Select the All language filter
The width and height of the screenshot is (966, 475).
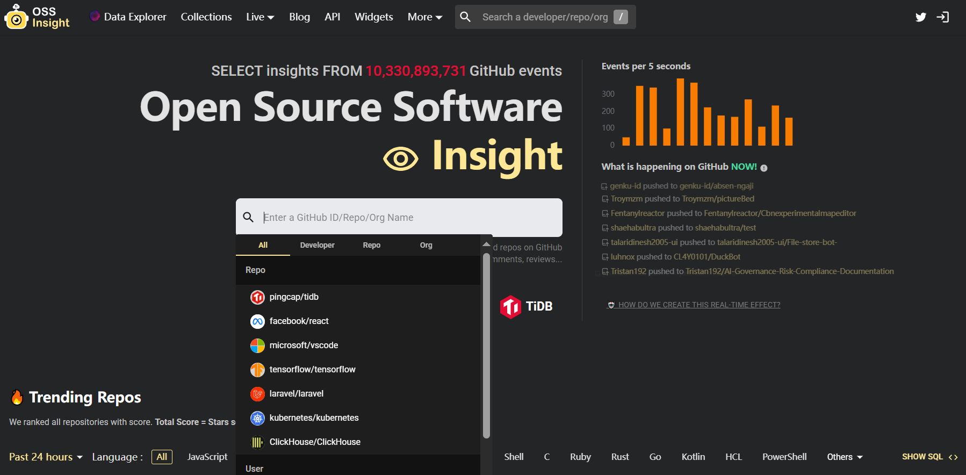162,457
